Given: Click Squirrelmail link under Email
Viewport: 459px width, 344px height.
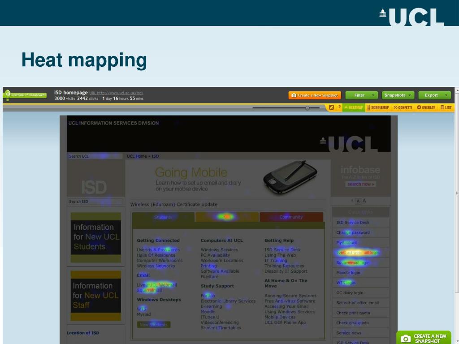Looking at the screenshot, I should 149,290.
